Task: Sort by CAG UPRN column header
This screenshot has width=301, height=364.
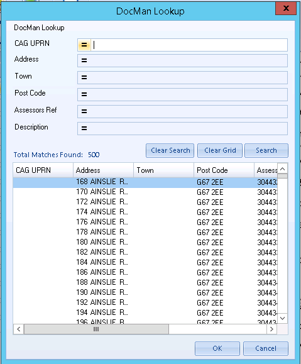Action: pos(43,170)
